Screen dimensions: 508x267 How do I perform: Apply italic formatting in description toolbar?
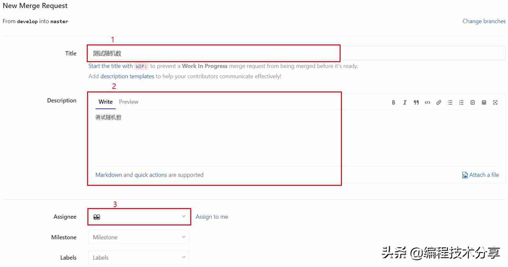pos(405,102)
